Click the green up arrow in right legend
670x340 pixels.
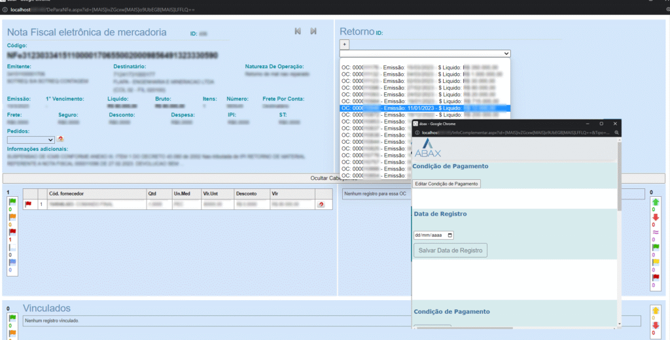click(x=656, y=202)
